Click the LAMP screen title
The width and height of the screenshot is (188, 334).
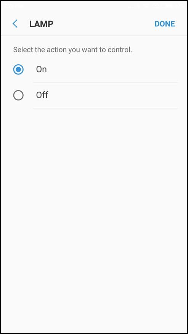point(41,24)
